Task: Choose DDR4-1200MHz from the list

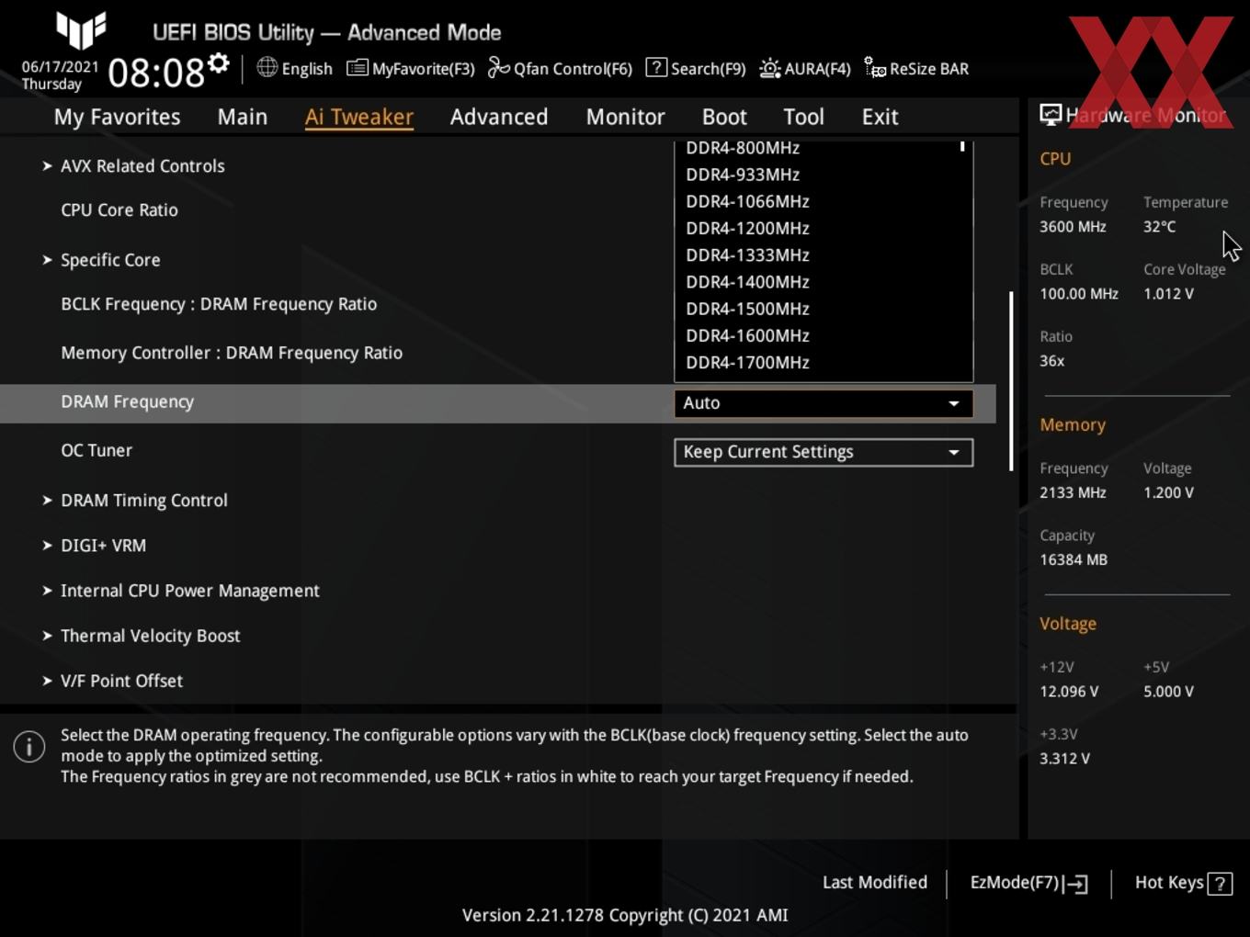Action: pos(747,228)
